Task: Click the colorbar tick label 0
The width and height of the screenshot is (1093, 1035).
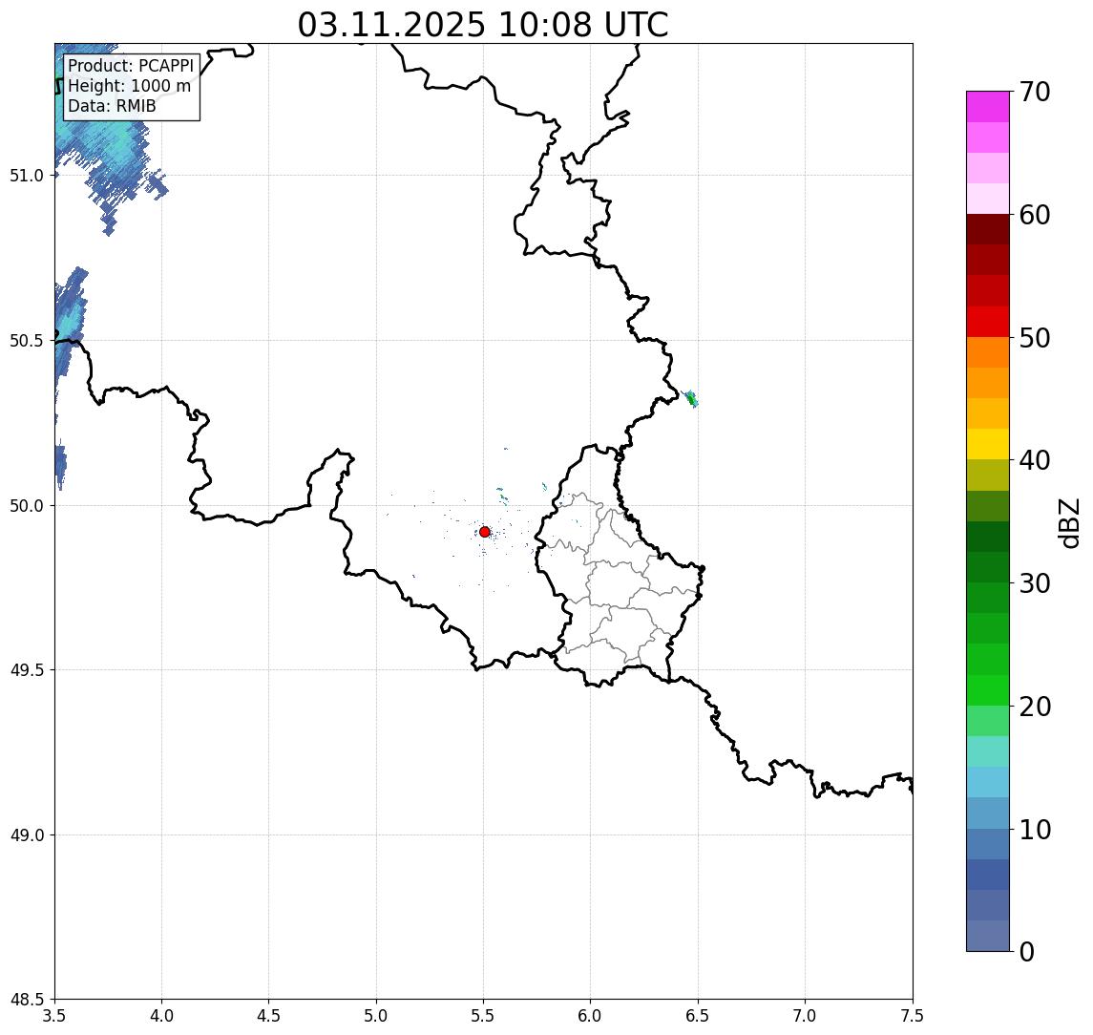Action: [x=1027, y=951]
